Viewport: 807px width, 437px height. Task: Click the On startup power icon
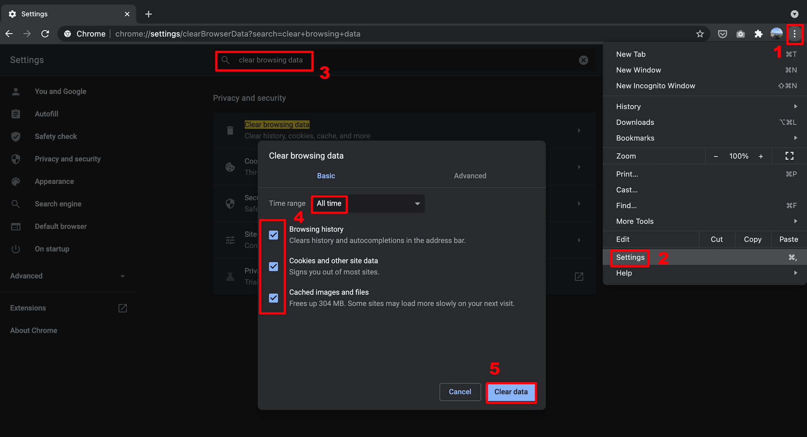coord(15,249)
